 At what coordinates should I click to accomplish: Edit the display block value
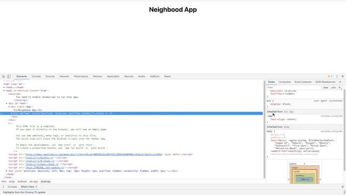coord(287,104)
